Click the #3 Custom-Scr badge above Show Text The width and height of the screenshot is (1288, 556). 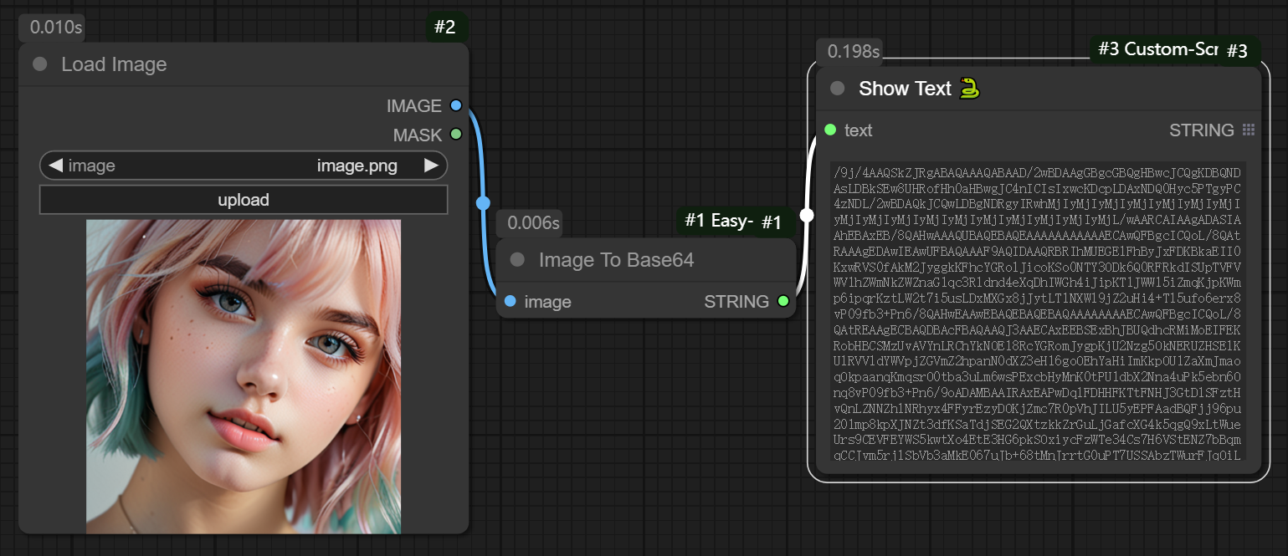[1157, 49]
